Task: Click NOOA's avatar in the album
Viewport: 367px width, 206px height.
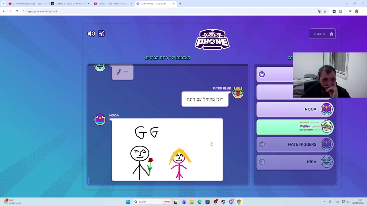Action: pyautogui.click(x=100, y=120)
